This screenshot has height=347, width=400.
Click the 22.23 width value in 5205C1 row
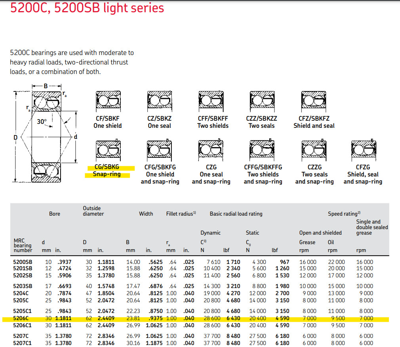133,311
